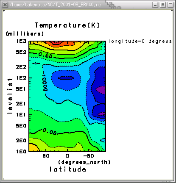Click the 5E1 pressure tick label
Viewport: 176px width, 183px height.
click(x=21, y=89)
